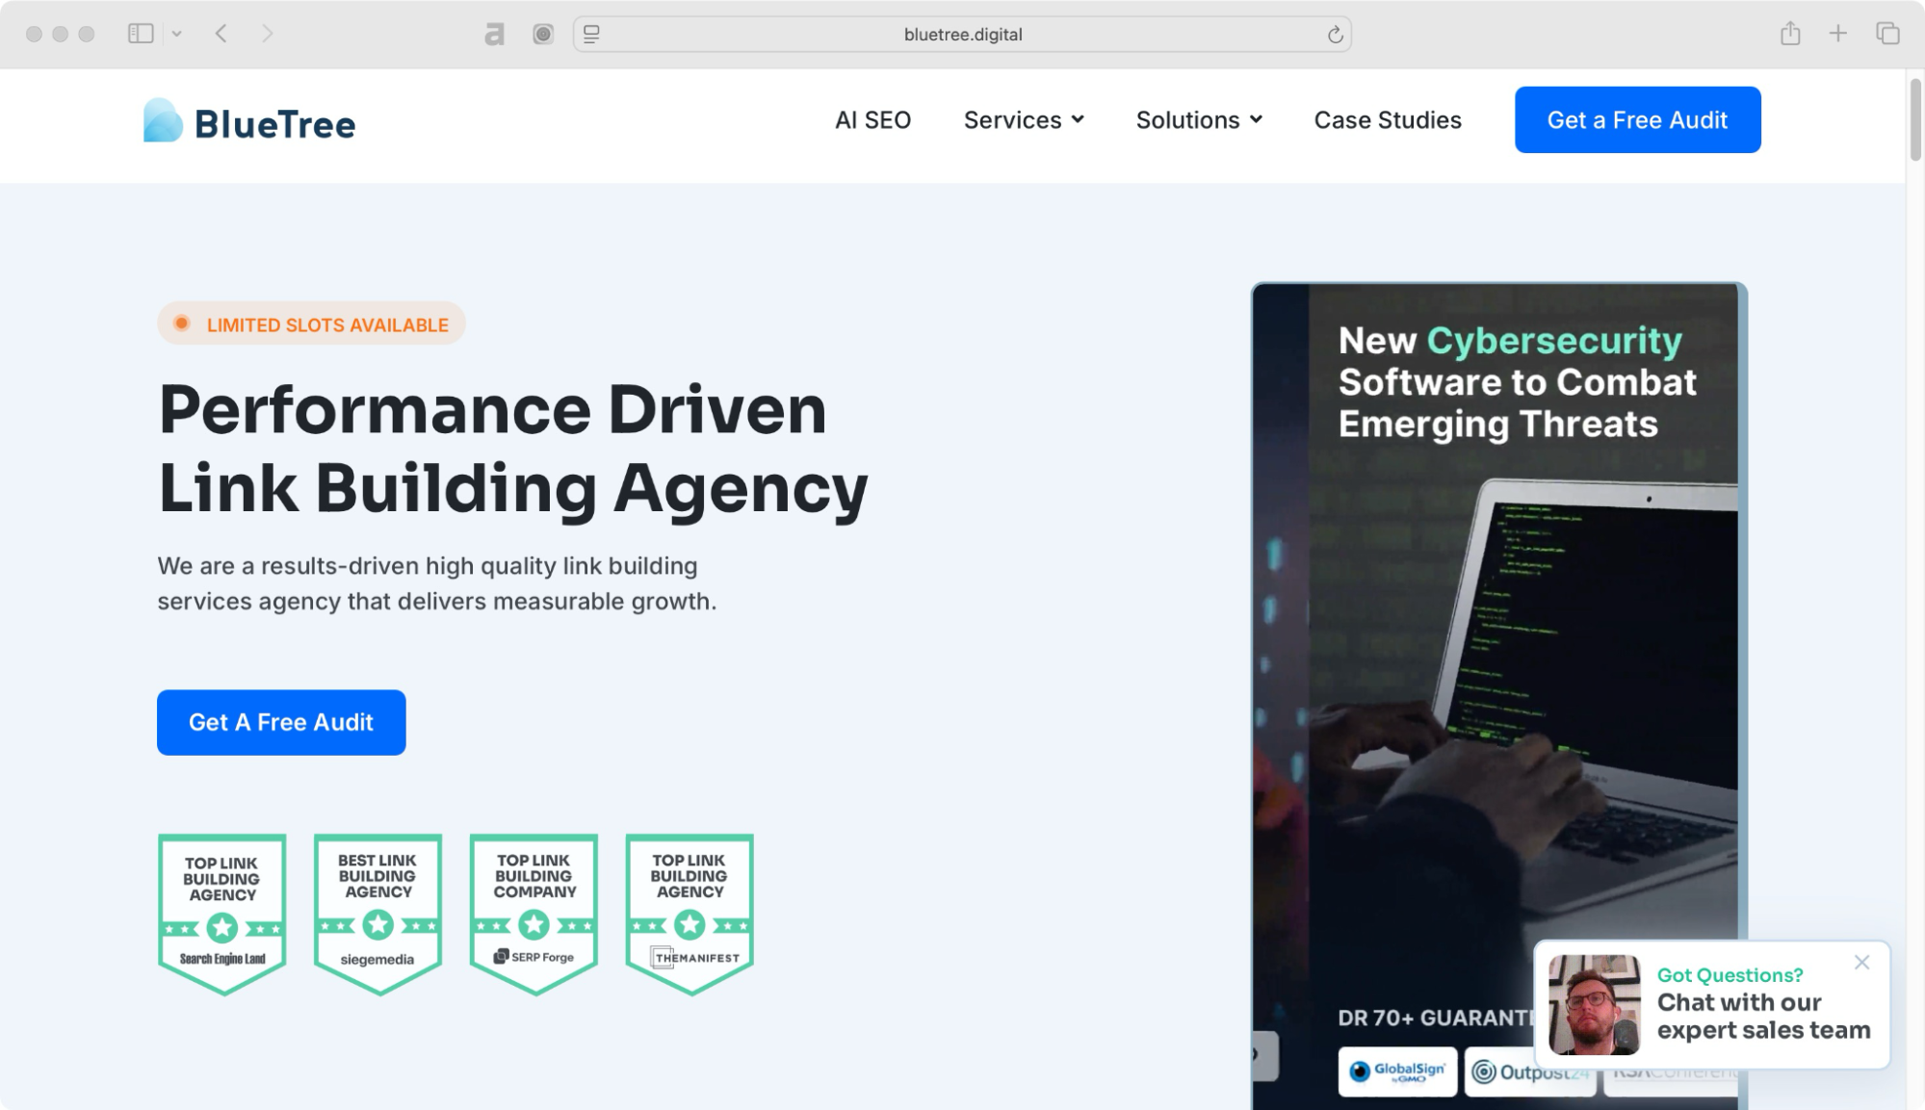
Task: Click the BlueTree logo
Action: pyautogui.click(x=249, y=121)
